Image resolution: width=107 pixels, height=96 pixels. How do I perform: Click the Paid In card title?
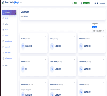click(x=52, y=39)
